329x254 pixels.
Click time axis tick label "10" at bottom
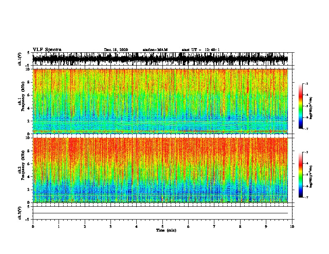292,227
